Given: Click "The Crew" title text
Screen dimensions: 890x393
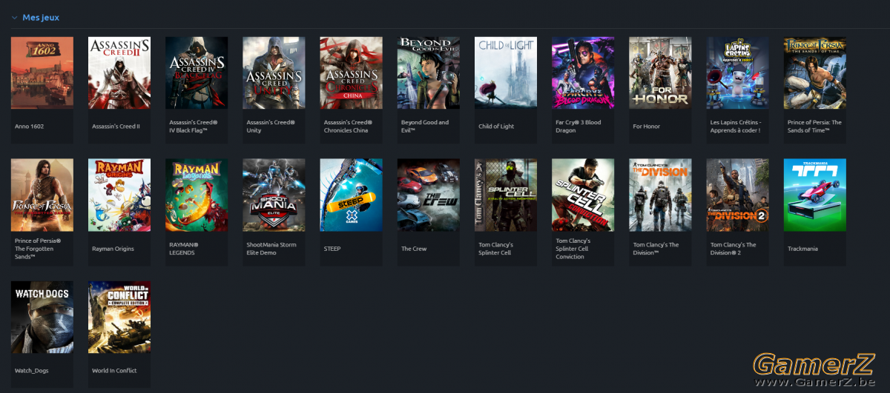Looking at the screenshot, I should point(414,249).
